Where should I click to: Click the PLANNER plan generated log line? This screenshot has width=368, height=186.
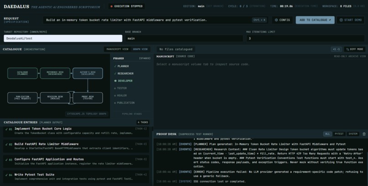pos(251,144)
